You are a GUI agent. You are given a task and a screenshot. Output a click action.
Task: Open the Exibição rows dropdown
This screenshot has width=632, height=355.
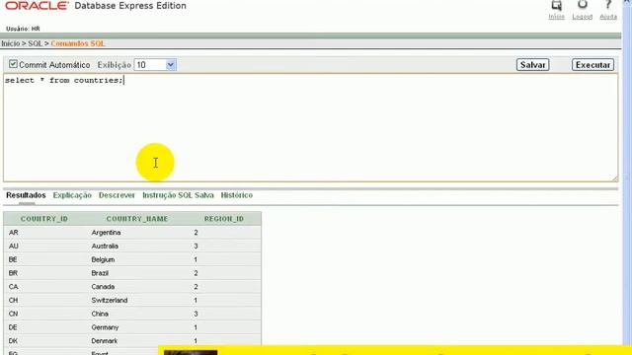(x=155, y=65)
